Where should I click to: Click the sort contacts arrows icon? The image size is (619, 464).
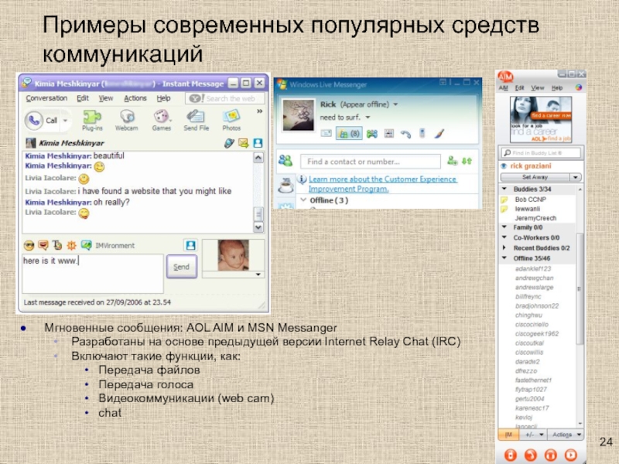[x=467, y=161]
